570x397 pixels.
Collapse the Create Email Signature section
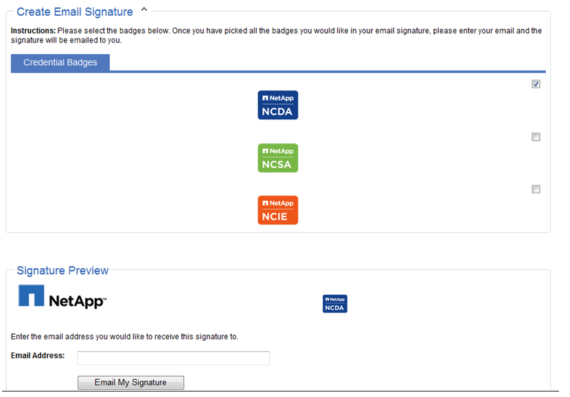coord(144,10)
